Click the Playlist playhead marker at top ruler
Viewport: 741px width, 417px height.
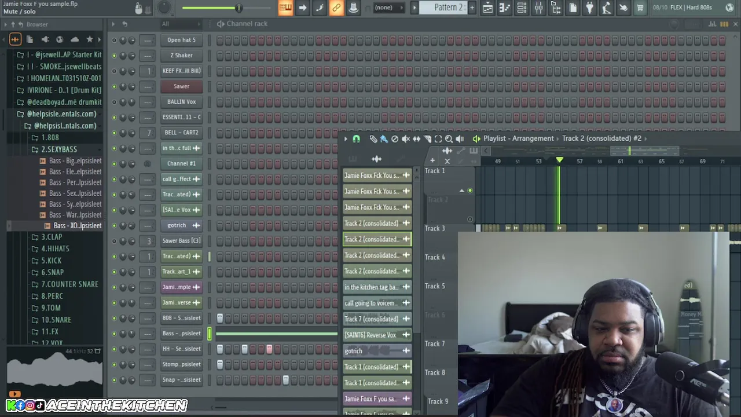[559, 160]
